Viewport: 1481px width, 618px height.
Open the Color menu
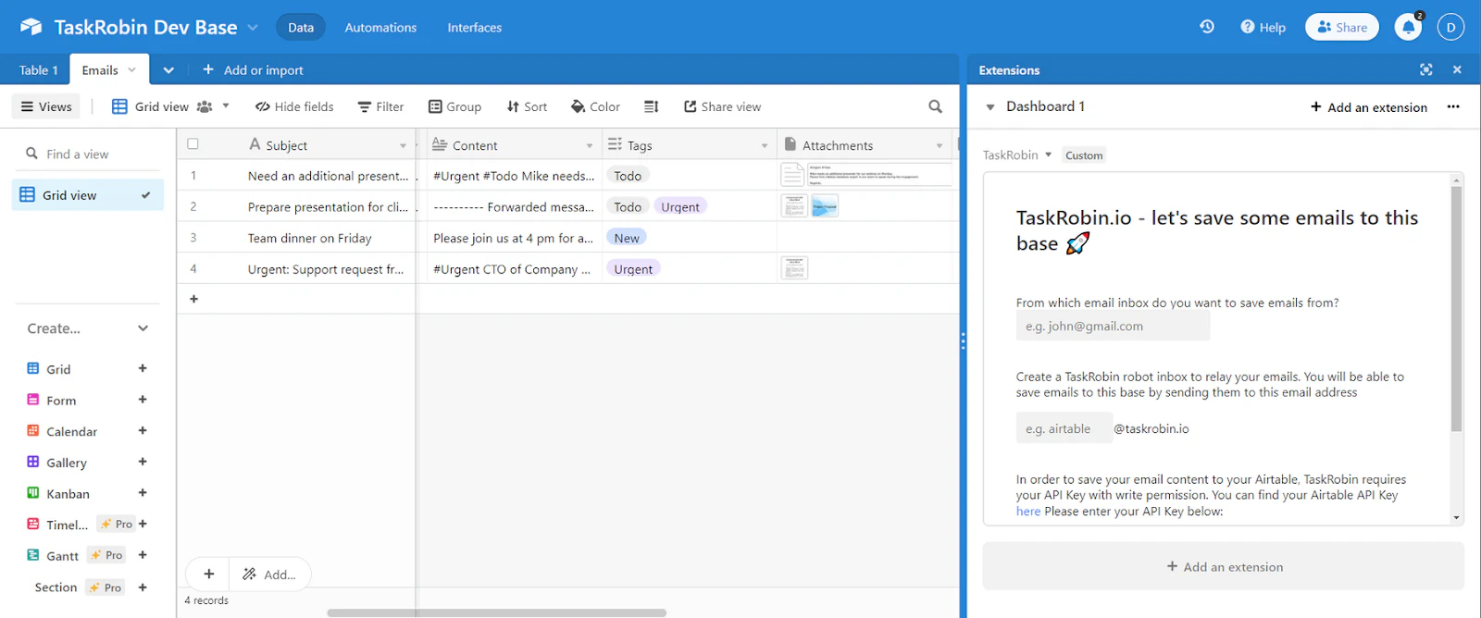[595, 106]
